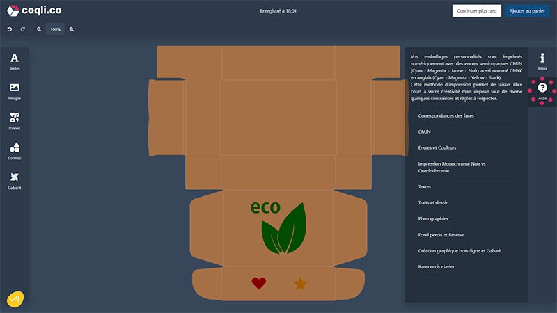Click Continuer plus tard button
Image resolution: width=557 pixels, height=313 pixels.
click(477, 10)
